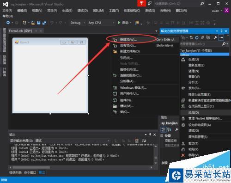This screenshot has width=231, height=183.
Task: Open the 工具(T) menu
Action: (114, 11)
